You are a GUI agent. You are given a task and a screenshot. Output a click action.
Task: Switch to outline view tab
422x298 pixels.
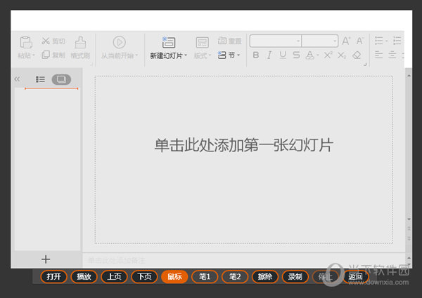click(40, 79)
